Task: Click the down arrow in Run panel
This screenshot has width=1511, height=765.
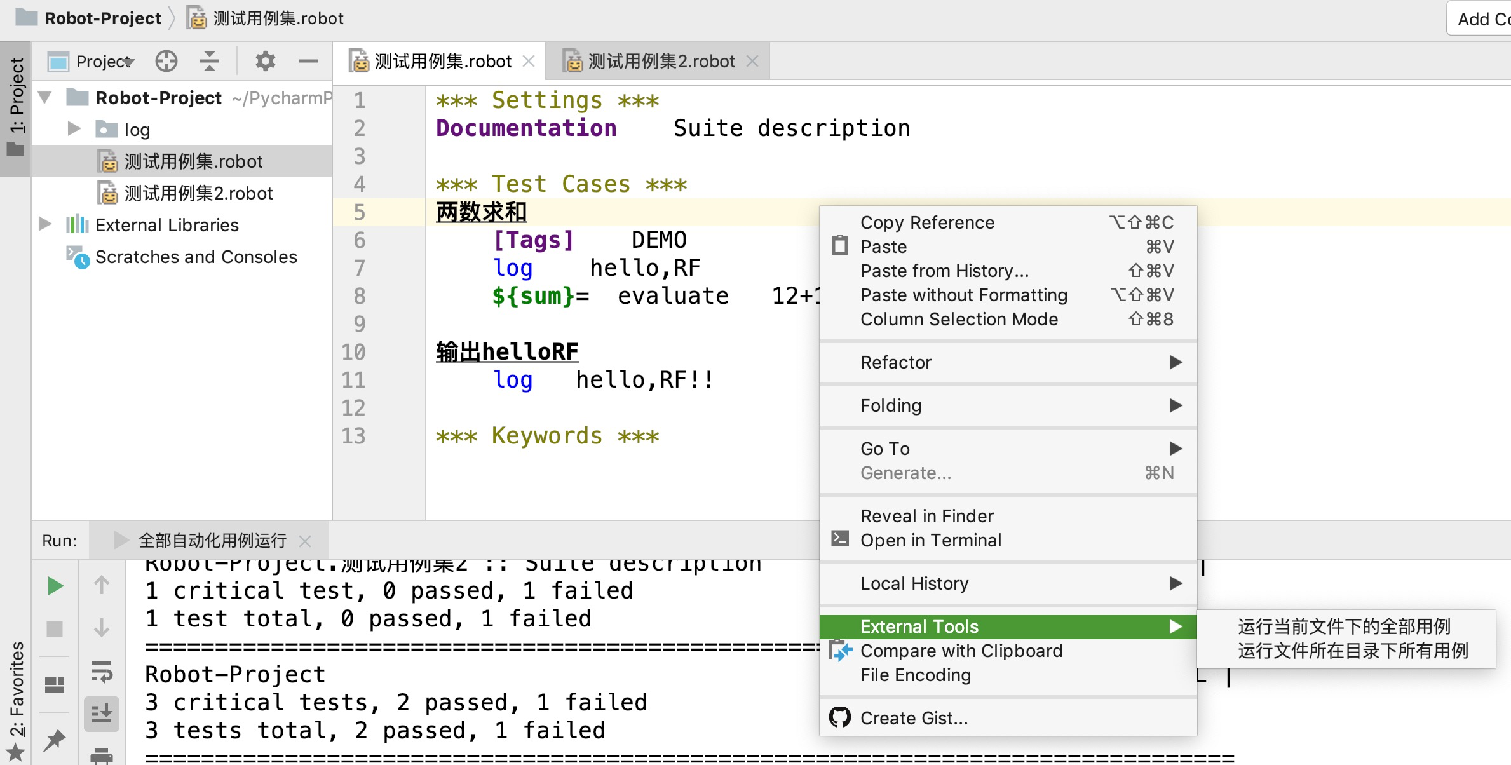Action: (102, 628)
